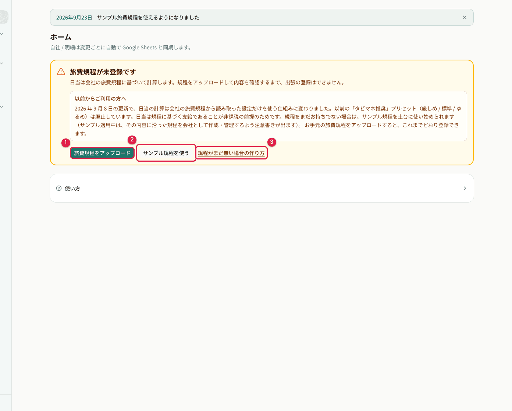
Task: Click the ホーム page title
Action: pos(61,37)
